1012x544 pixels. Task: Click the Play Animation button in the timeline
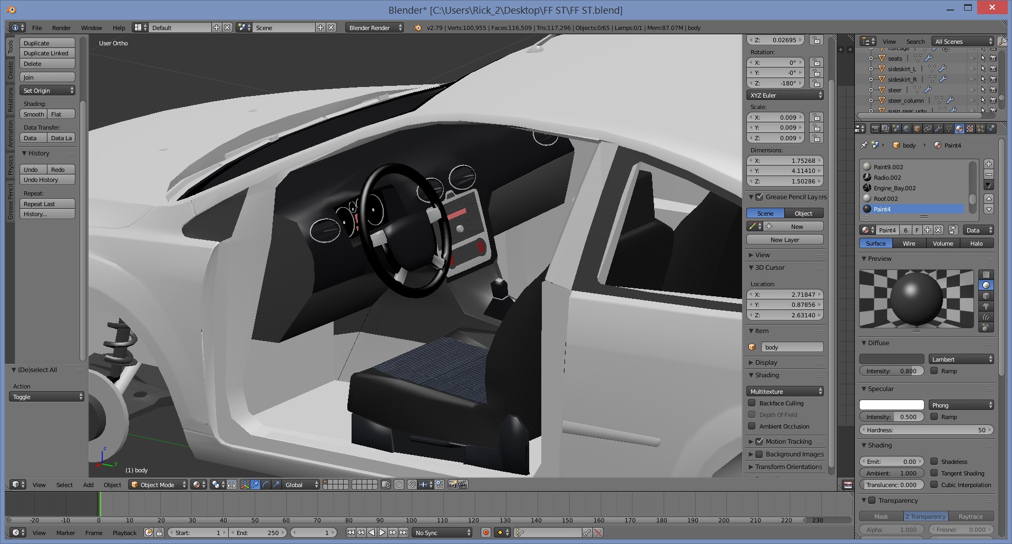(382, 532)
